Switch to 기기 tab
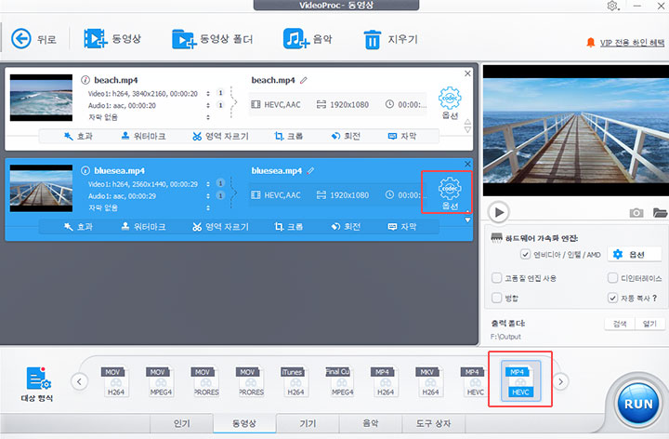This screenshot has height=439, width=669. (x=308, y=423)
